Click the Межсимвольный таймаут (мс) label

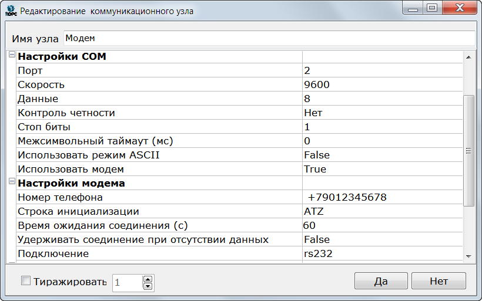click(x=96, y=141)
